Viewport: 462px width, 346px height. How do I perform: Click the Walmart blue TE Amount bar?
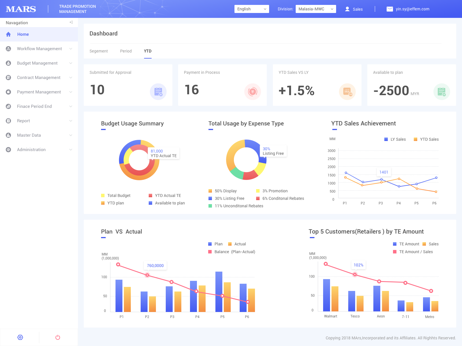(327, 295)
